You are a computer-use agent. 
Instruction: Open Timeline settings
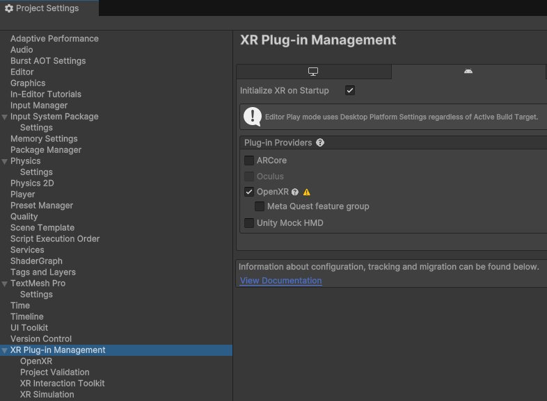click(27, 317)
